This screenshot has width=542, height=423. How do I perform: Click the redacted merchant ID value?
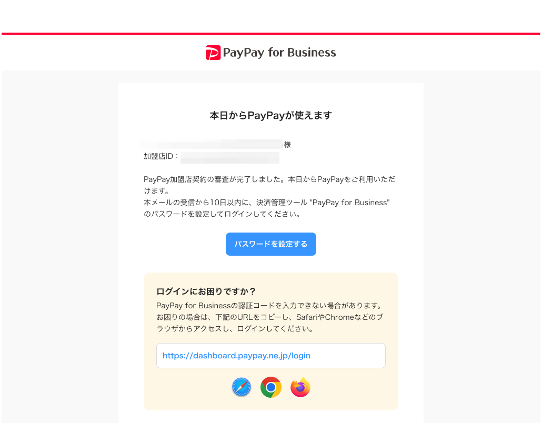click(230, 158)
